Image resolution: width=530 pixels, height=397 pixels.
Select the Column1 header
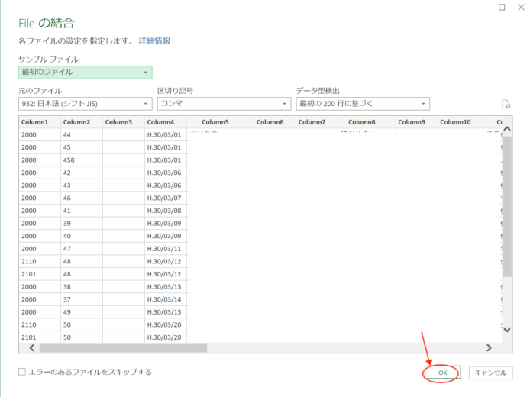pos(35,122)
